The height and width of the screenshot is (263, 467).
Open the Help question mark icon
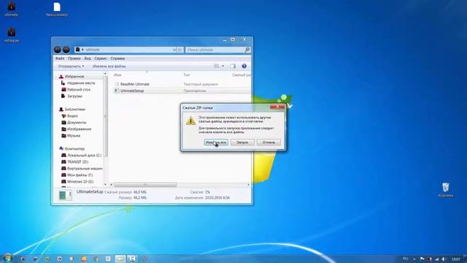coord(244,66)
